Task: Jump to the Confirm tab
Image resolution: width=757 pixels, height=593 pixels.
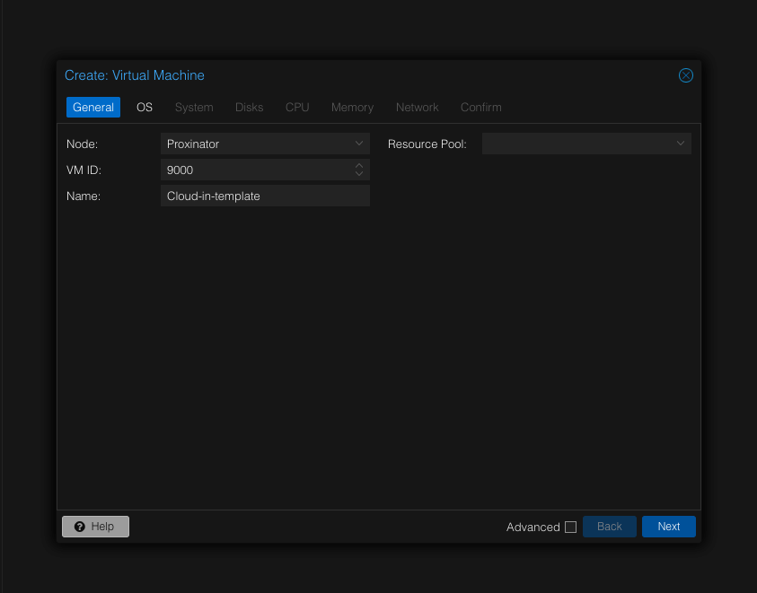Action: pos(481,107)
